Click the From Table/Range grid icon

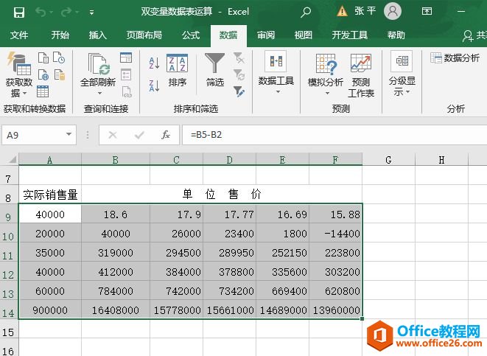(x=43, y=91)
